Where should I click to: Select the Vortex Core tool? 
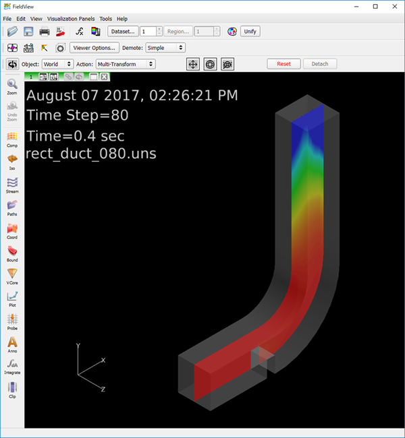coord(12,276)
